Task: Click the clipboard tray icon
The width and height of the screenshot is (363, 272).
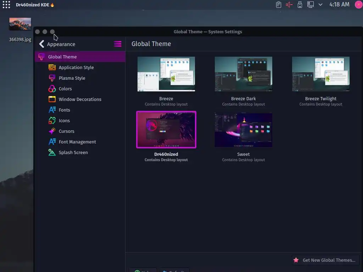Action: 279,5
